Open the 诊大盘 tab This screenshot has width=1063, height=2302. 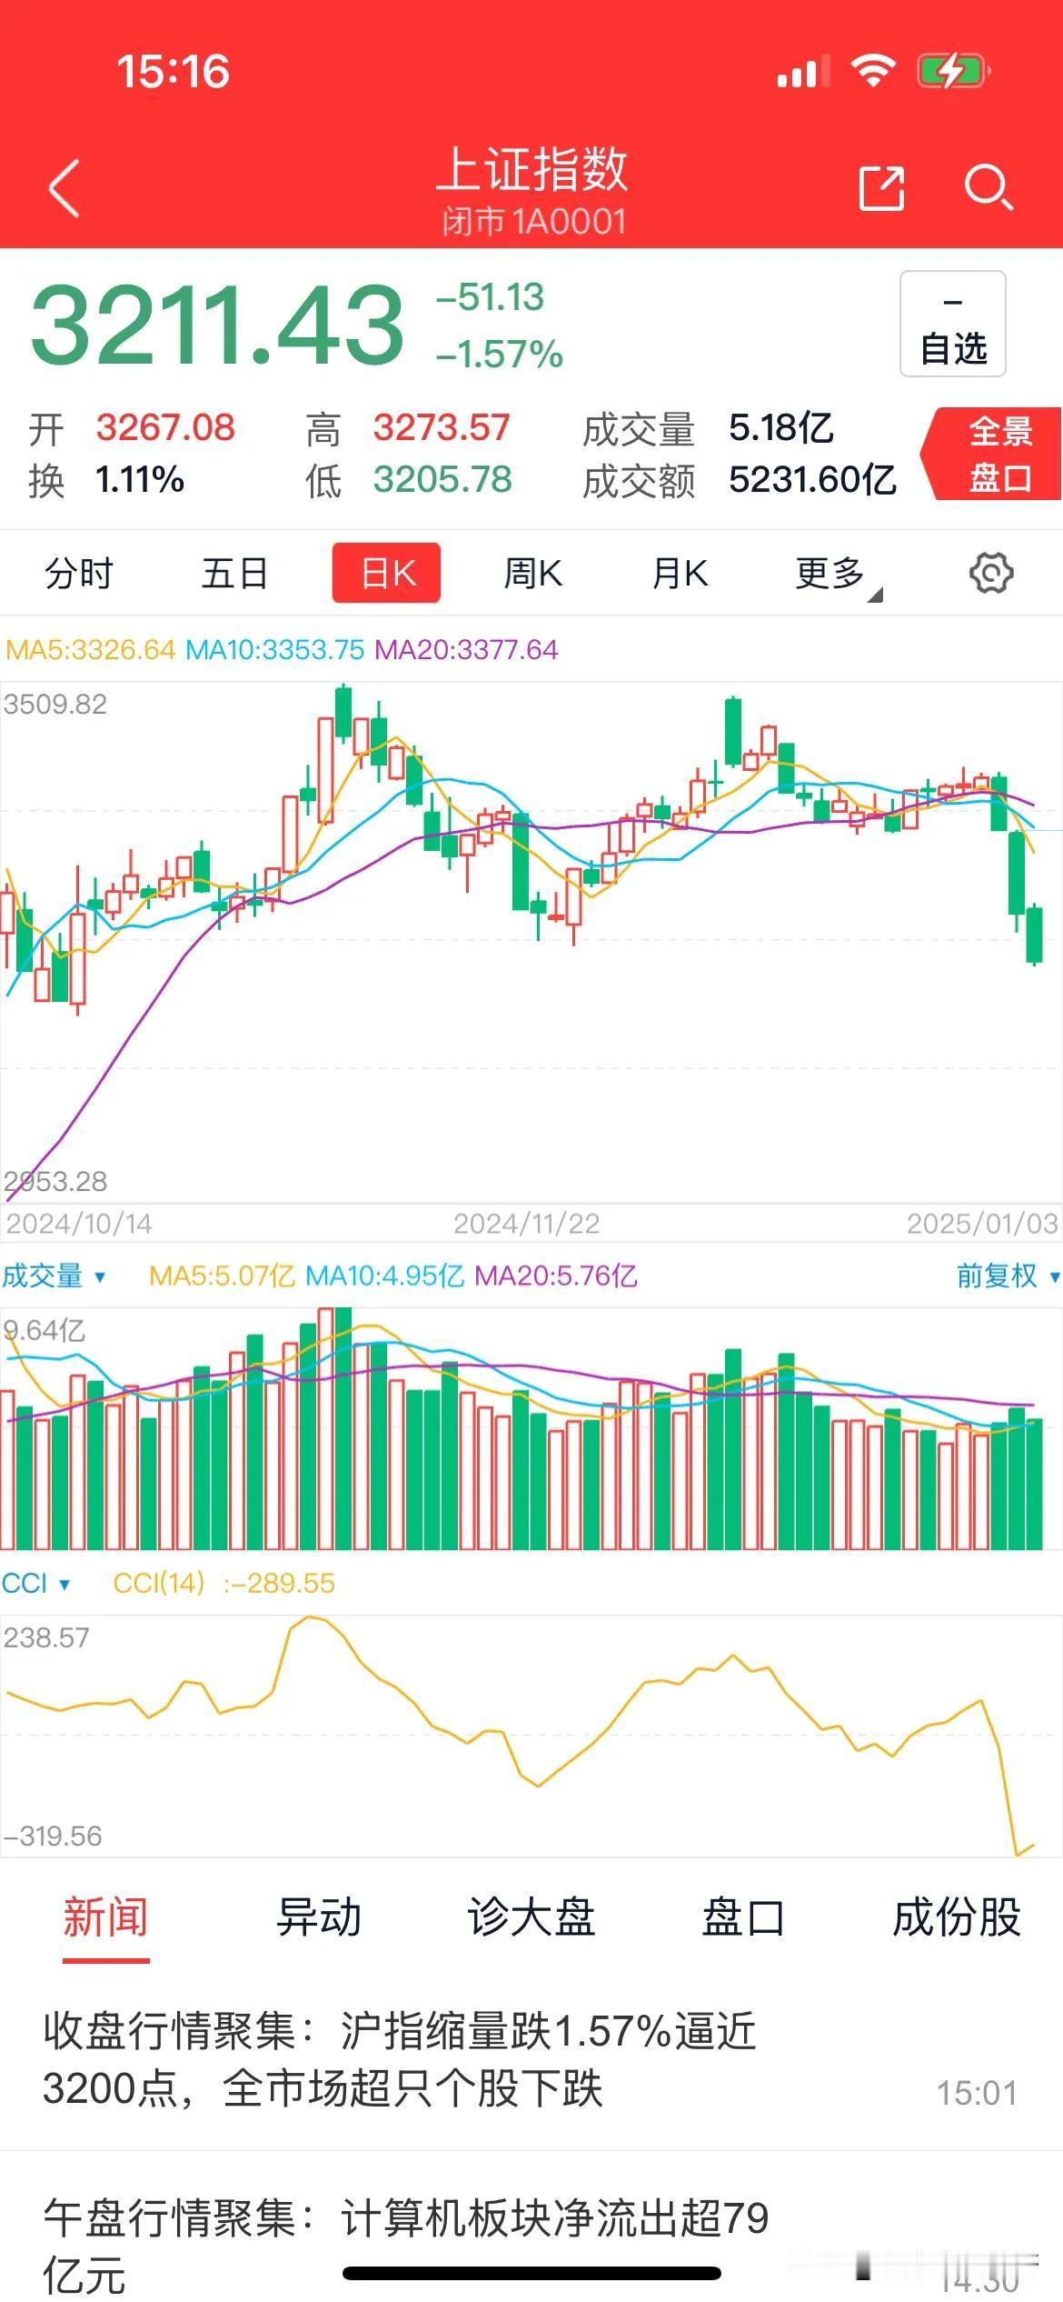coord(531,1917)
